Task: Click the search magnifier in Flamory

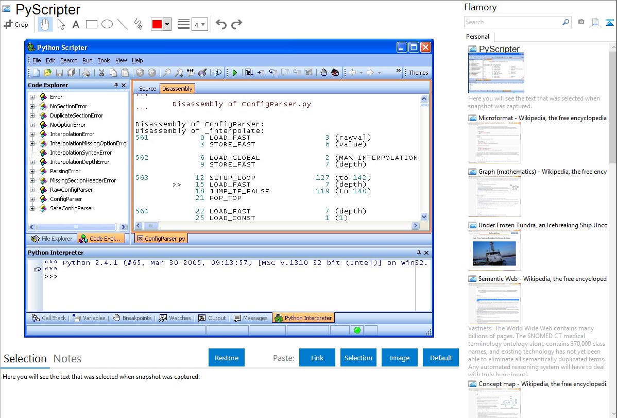Action: 565,22
